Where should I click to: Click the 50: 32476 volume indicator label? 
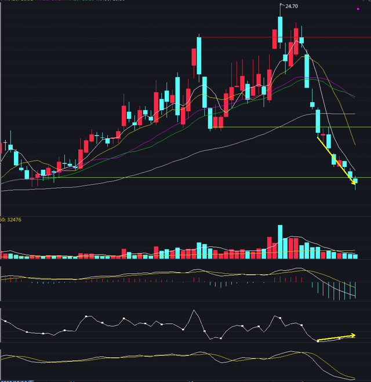click(x=10, y=220)
